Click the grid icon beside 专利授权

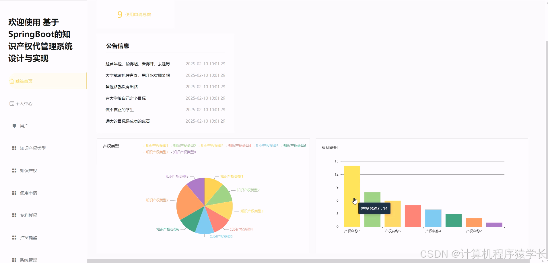click(14, 215)
